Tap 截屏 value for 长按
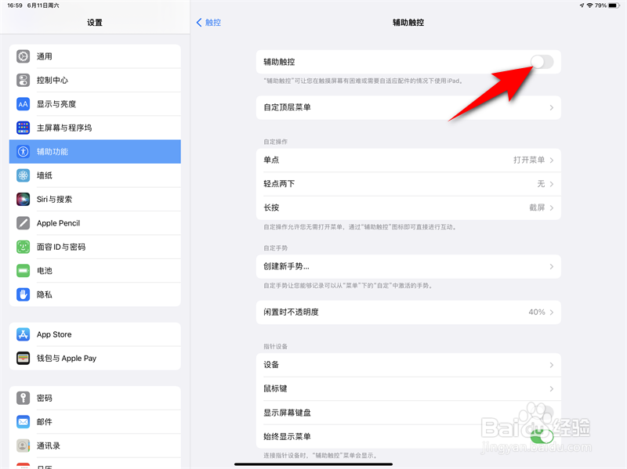 (537, 207)
